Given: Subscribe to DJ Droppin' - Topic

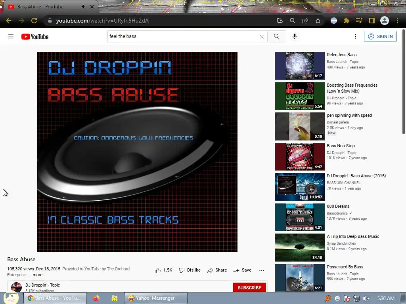Looking at the screenshot, I should coord(249,288).
